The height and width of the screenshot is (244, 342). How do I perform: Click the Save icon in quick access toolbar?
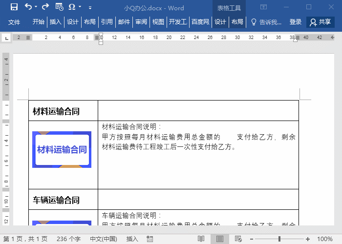point(14,7)
